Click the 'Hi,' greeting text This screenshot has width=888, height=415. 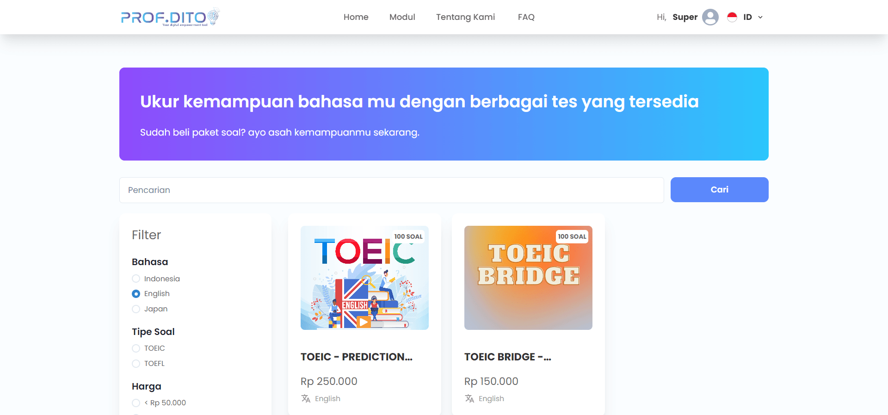(x=661, y=17)
